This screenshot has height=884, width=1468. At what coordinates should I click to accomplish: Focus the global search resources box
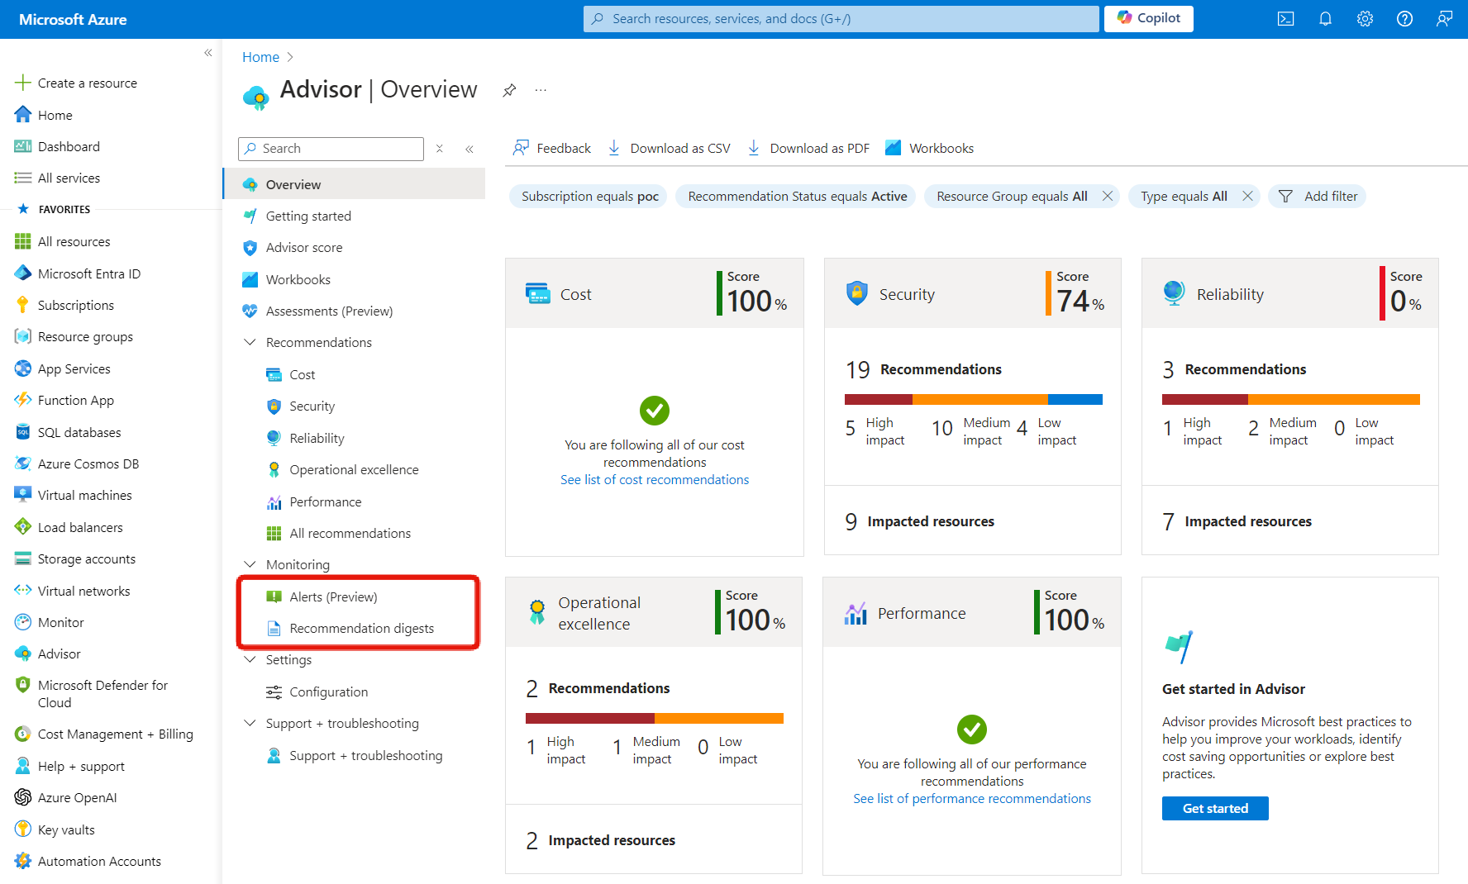point(841,18)
